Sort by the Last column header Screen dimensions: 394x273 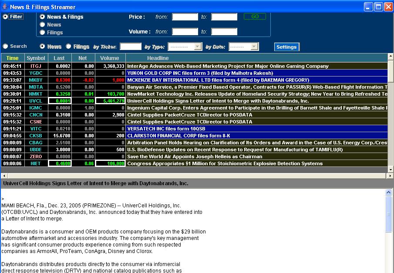[60, 58]
